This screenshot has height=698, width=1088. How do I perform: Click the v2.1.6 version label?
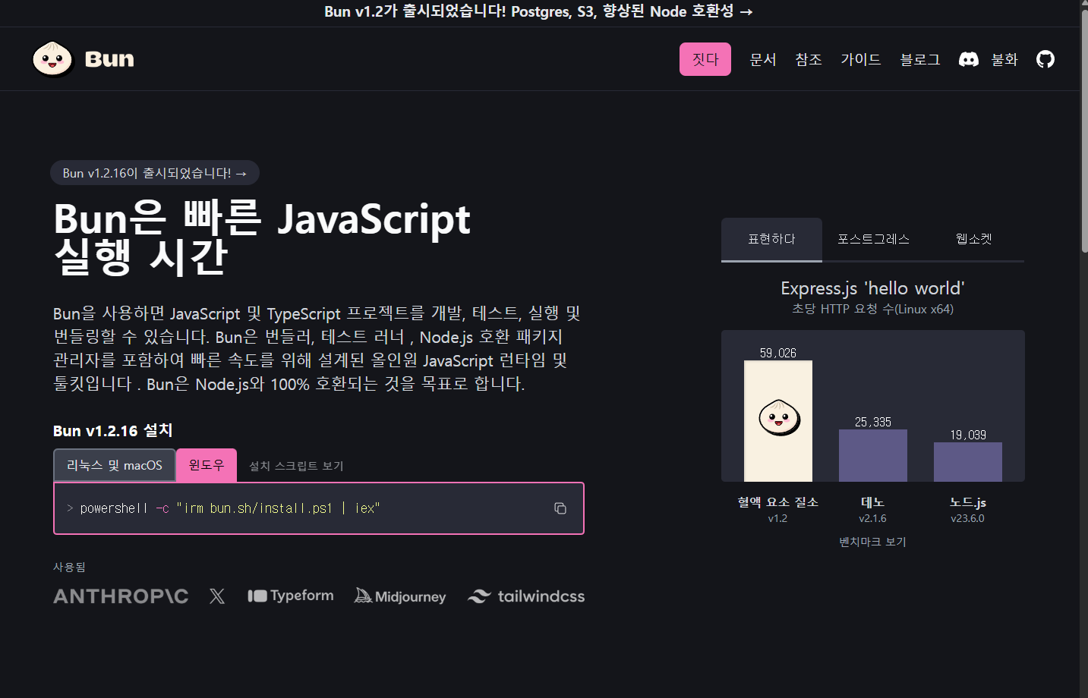click(x=872, y=518)
